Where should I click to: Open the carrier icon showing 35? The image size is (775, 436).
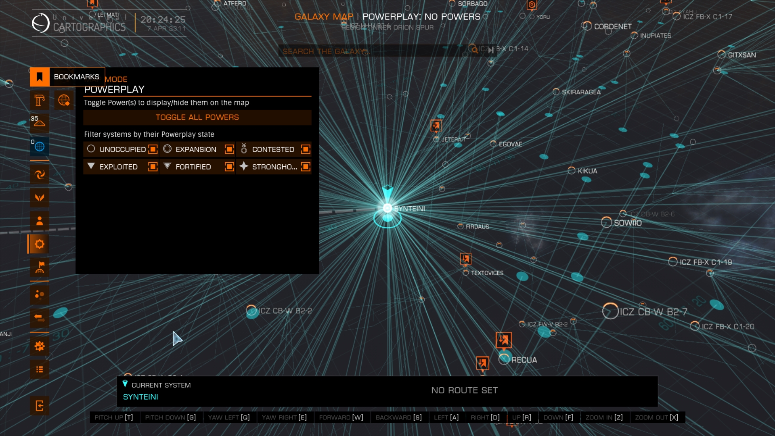(x=40, y=123)
